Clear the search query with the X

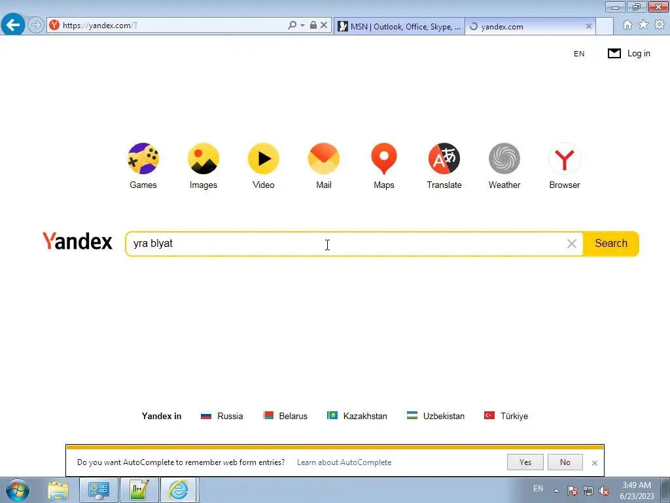coord(572,244)
